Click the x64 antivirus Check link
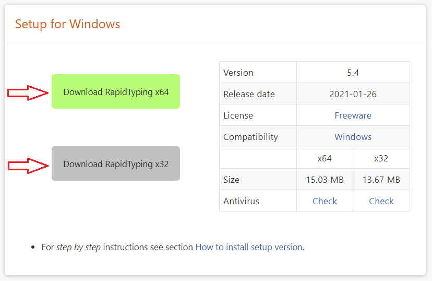This screenshot has height=281, width=432. (325, 201)
